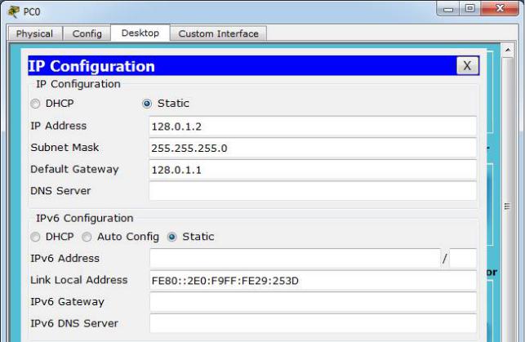525x342 pixels.
Task: Click the scrollbar up arrow
Action: point(508,50)
